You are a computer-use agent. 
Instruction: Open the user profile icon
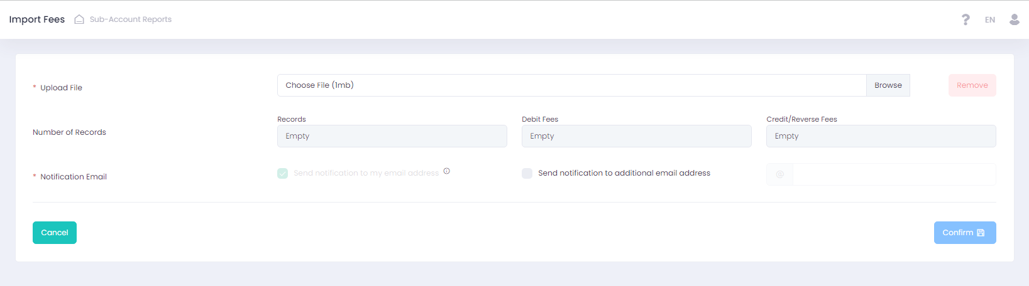tap(1014, 20)
